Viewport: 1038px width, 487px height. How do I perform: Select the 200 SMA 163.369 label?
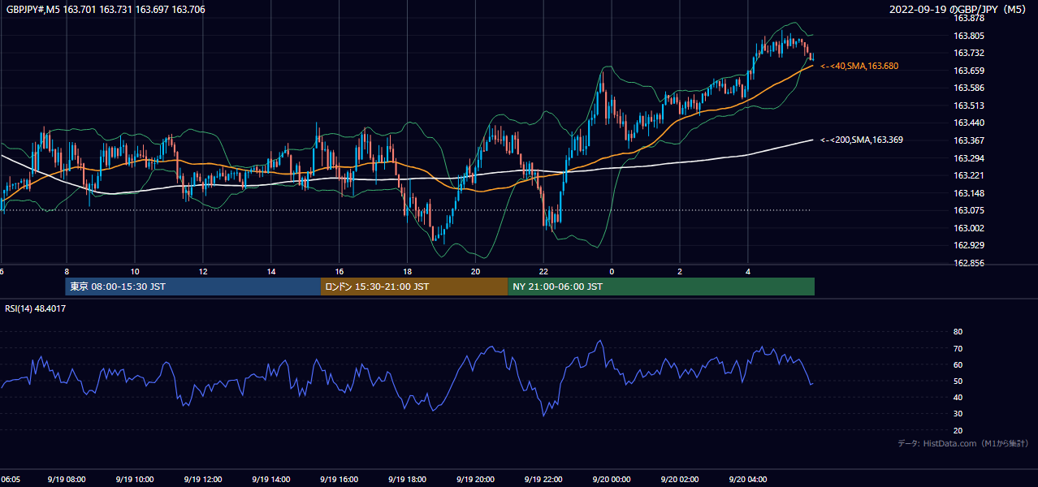[862, 140]
